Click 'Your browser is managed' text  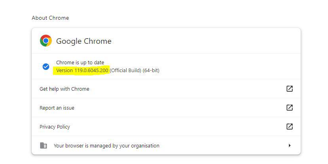(x=106, y=145)
